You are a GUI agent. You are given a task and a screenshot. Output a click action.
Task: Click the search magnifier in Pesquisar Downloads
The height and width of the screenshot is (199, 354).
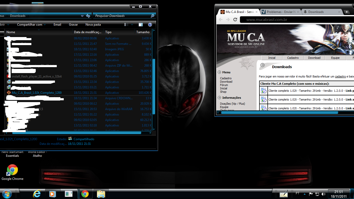153,16
